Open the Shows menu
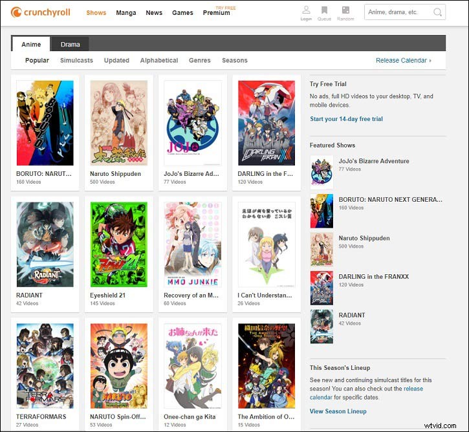Image resolution: width=469 pixels, height=432 pixels. 96,12
